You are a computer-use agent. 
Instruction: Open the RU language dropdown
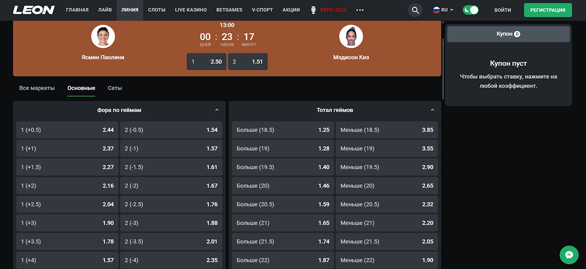[x=443, y=10]
